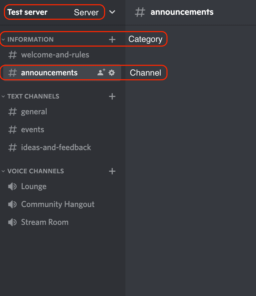Create a new channel under TEXT CHANNELS
Image resolution: width=256 pixels, height=296 pixels.
[112, 96]
